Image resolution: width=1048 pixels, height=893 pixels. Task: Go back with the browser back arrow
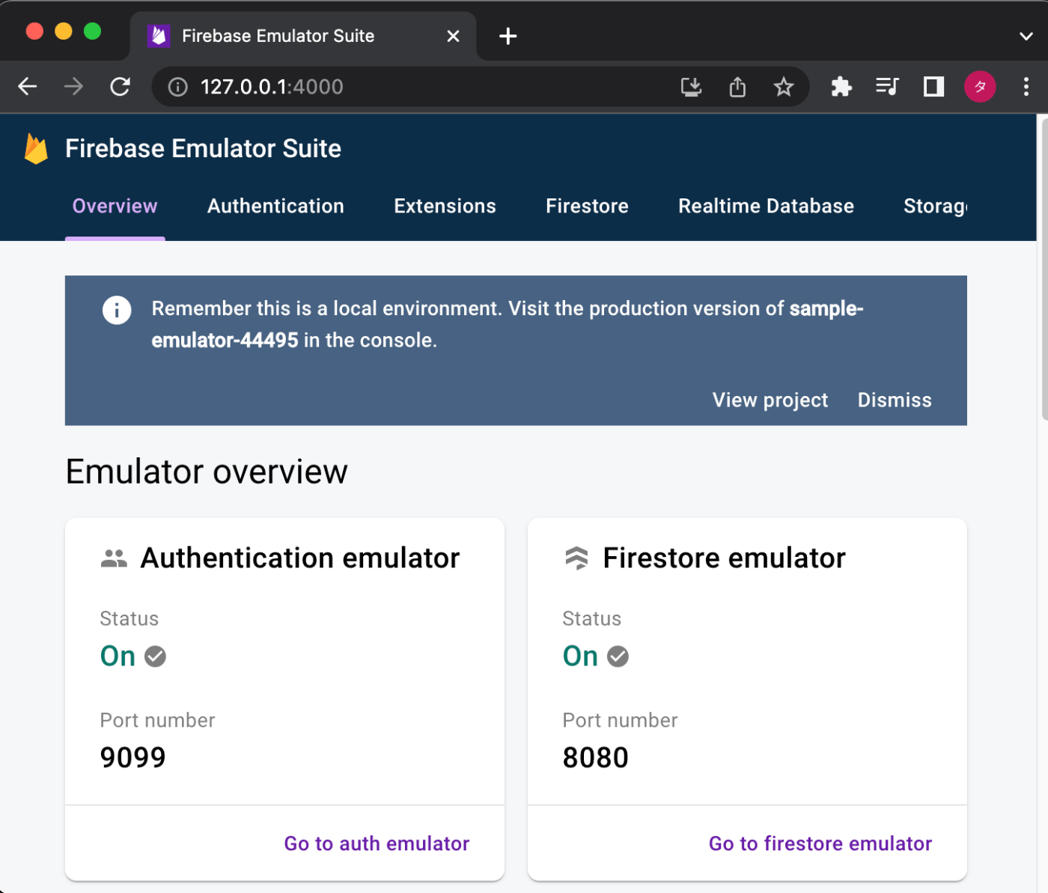[x=28, y=87]
